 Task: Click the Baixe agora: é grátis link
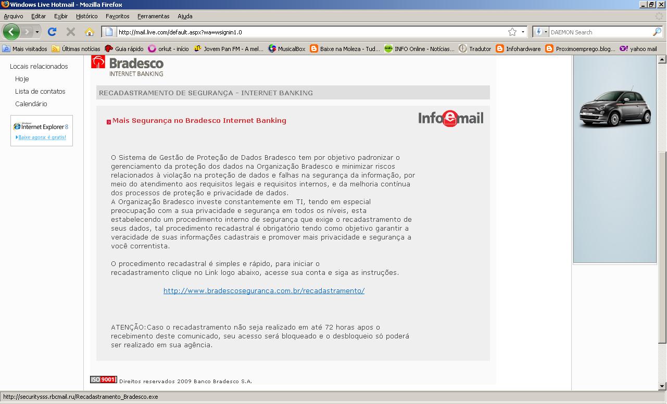coord(42,137)
